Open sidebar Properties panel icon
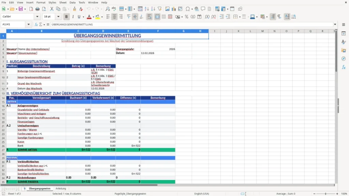This screenshot has width=349, height=196. [x=344, y=33]
